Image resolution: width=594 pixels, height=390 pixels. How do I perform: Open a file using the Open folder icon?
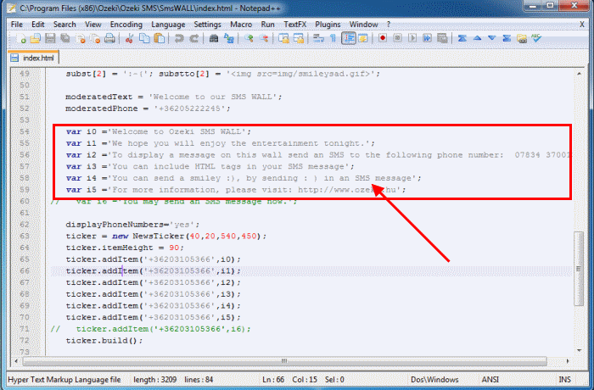pyautogui.click(x=36, y=39)
